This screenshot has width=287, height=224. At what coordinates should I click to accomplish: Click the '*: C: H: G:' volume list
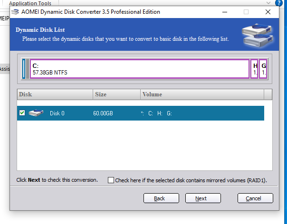coord(156,113)
